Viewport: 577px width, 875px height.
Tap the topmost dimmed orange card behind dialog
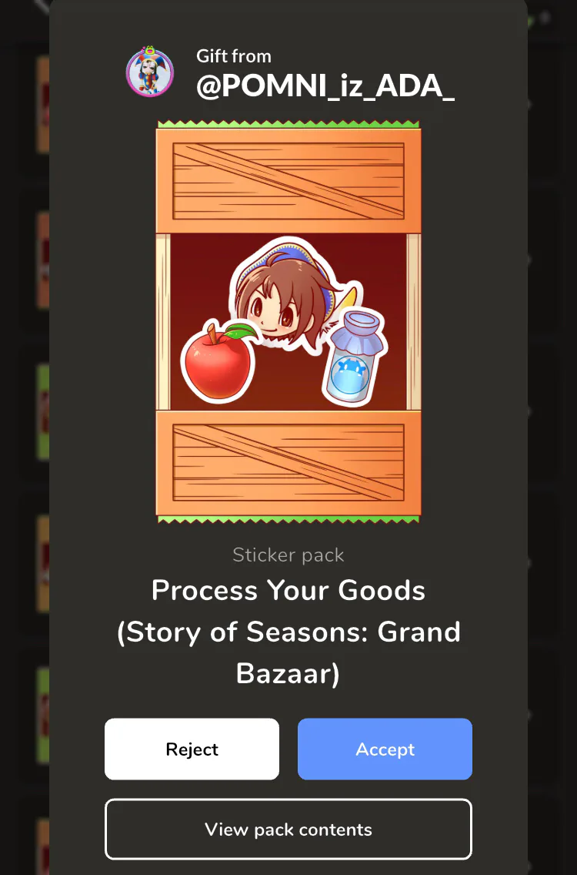pos(43,104)
